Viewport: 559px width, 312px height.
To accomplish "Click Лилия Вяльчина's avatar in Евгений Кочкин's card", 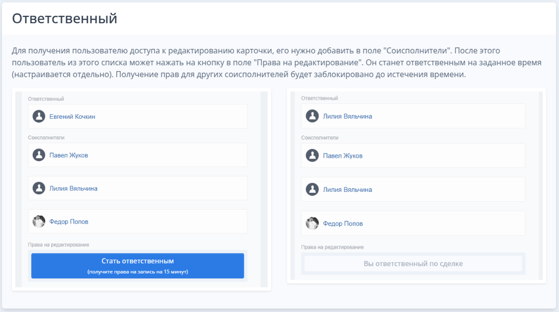I will point(39,188).
